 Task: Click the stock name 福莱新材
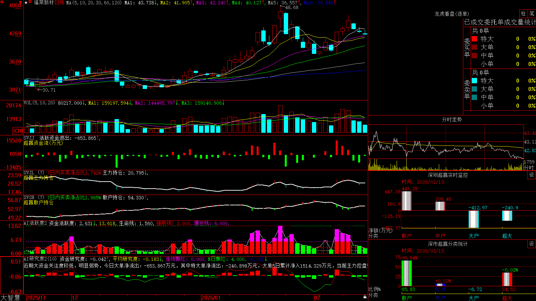click(x=44, y=3)
